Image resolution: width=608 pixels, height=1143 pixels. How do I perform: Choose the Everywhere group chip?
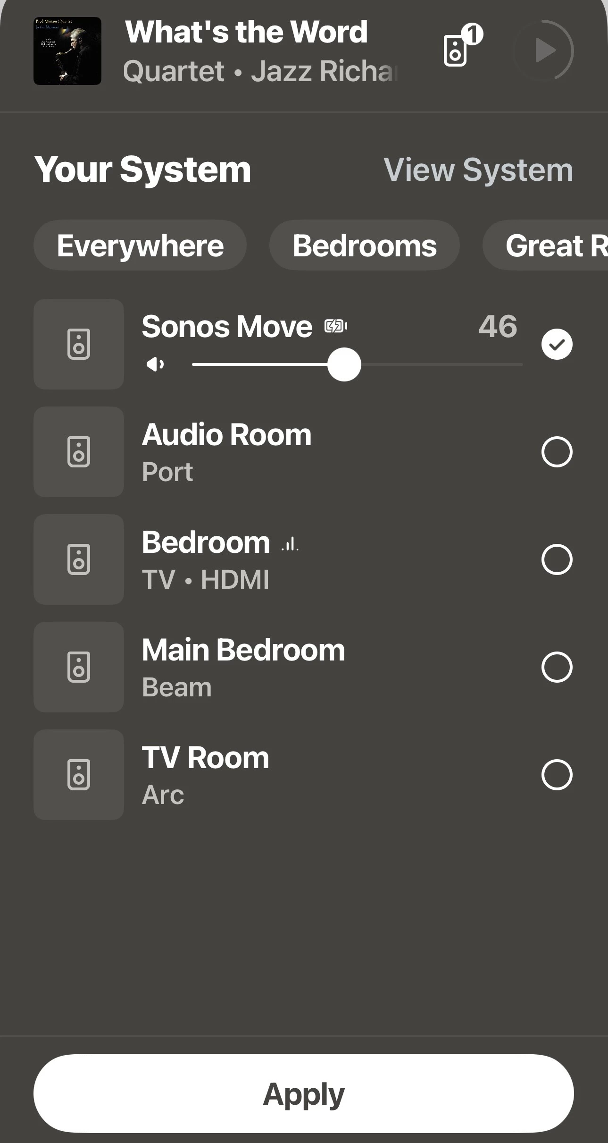point(140,246)
